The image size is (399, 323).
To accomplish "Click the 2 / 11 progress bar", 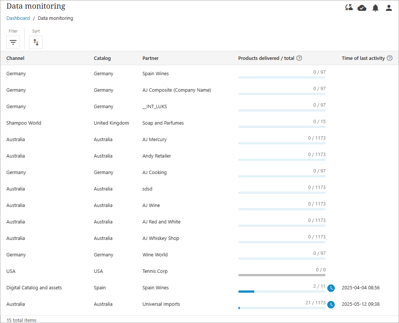I will point(282,291).
